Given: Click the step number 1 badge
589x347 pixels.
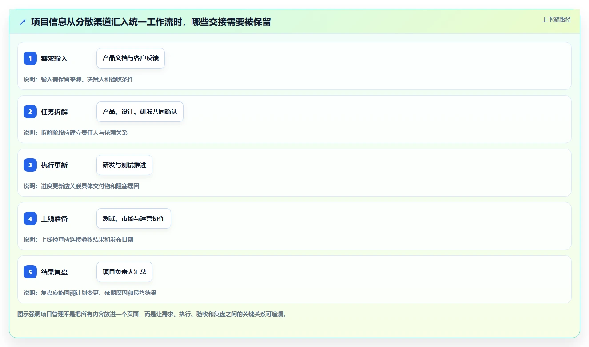Looking at the screenshot, I should coord(30,58).
